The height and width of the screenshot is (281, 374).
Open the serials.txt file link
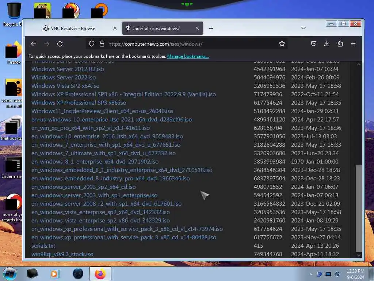43,246
